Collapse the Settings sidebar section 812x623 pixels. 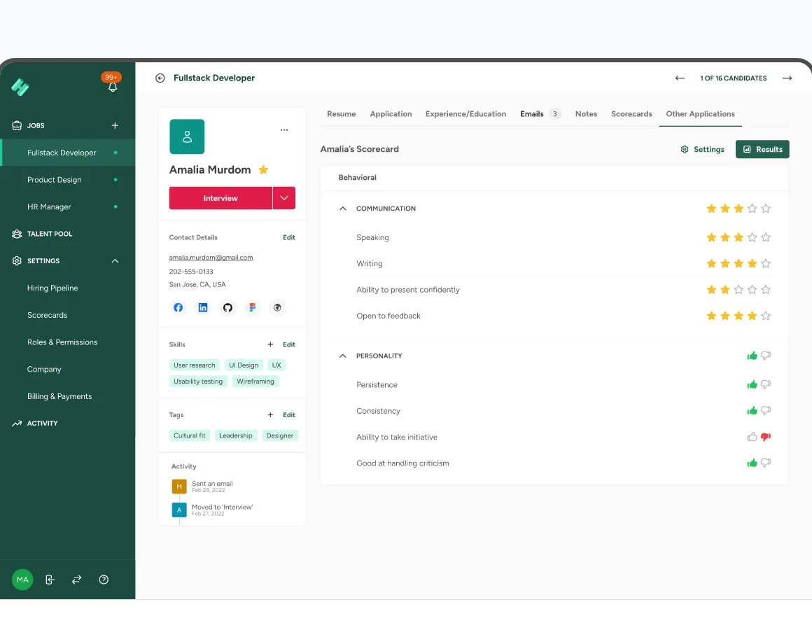click(115, 261)
